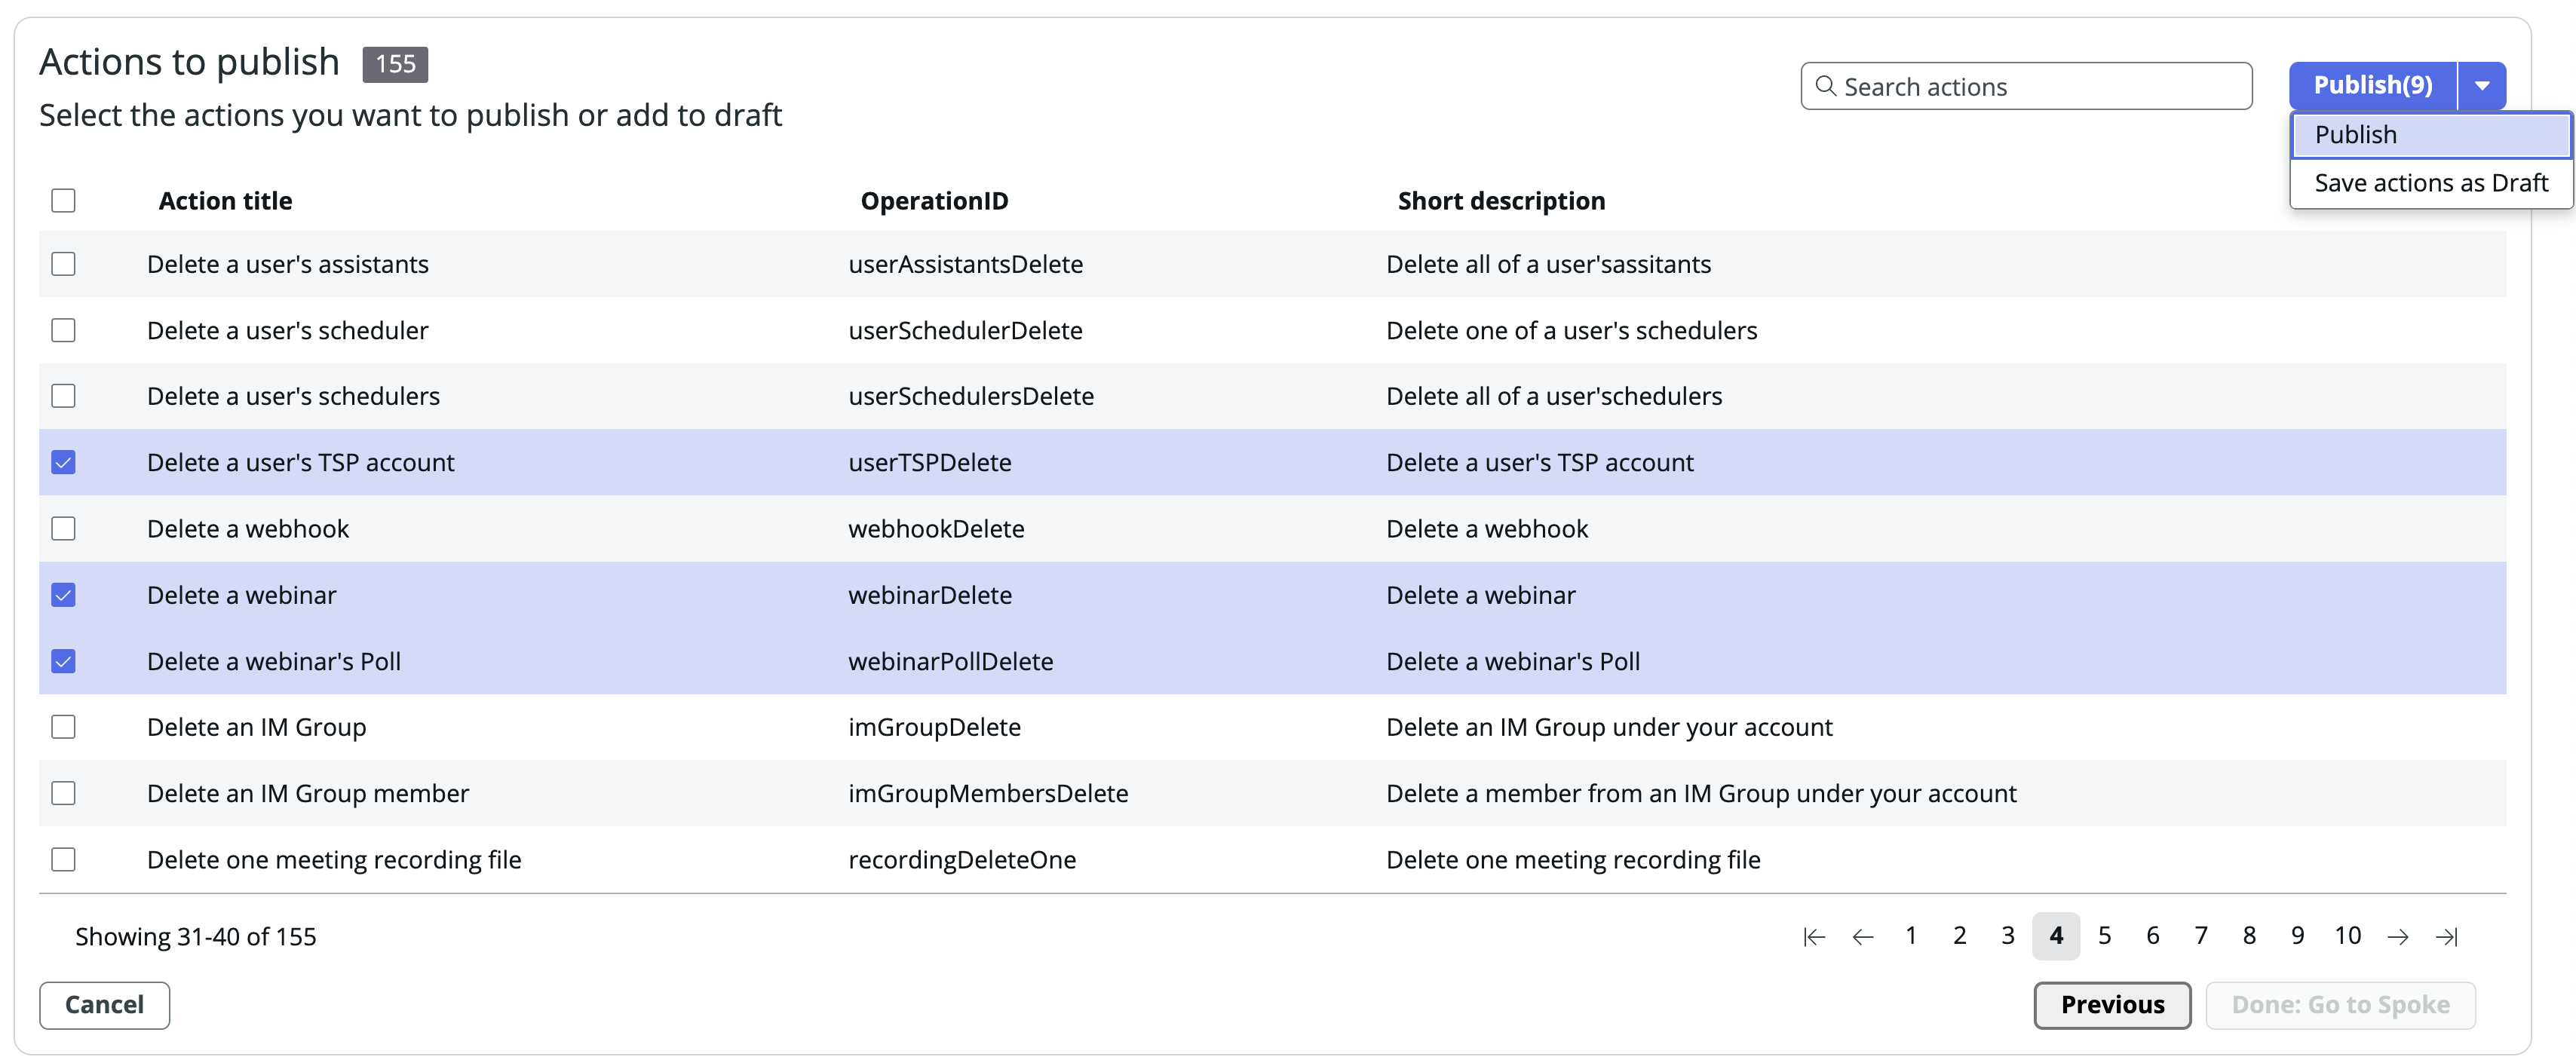The image size is (2576, 1063).
Task: Click 'Delete a member from an IM Group' description
Action: tap(1701, 793)
